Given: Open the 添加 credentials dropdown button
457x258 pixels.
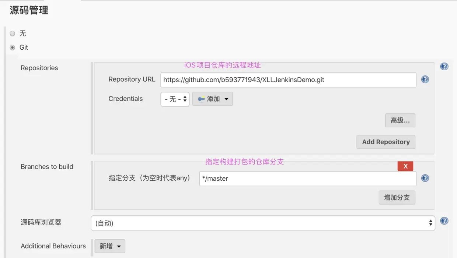Looking at the screenshot, I should [x=213, y=99].
